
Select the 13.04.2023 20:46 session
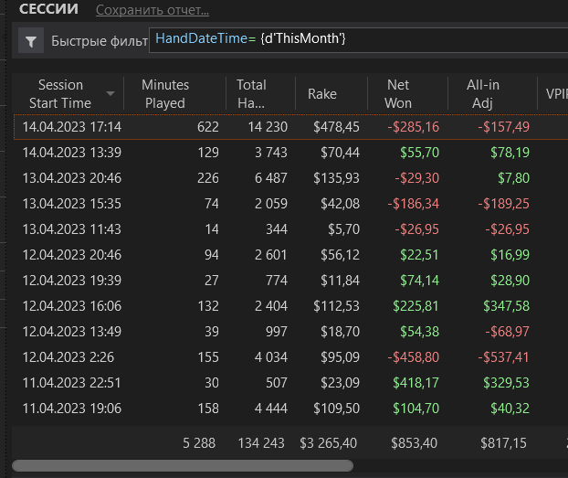[291, 178]
